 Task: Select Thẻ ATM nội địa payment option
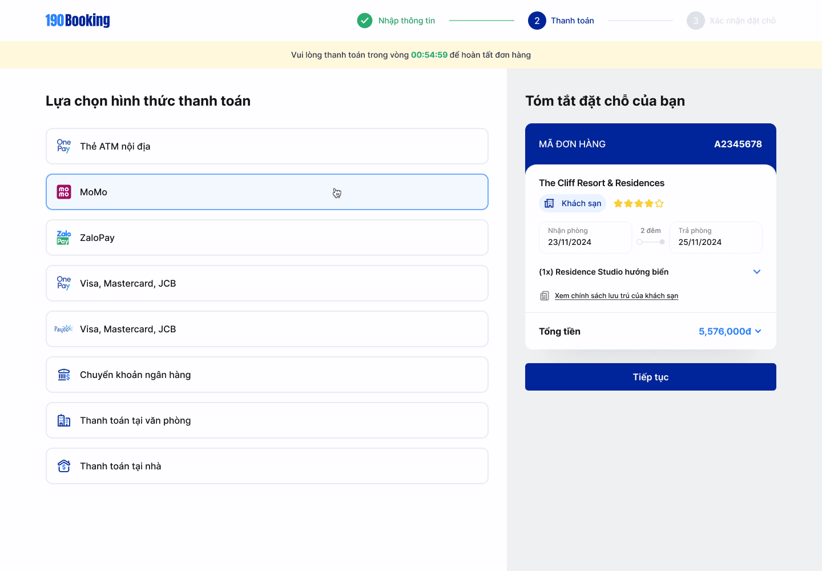[x=267, y=146]
